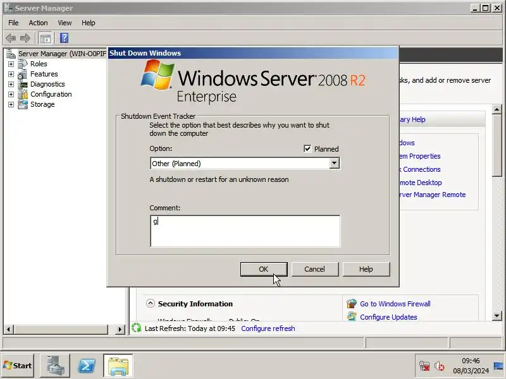Select the Server Manager root node icon

[11, 54]
